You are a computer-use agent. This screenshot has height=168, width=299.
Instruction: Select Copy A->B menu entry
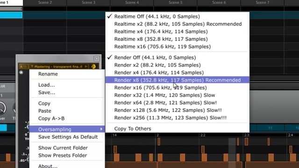51,118
